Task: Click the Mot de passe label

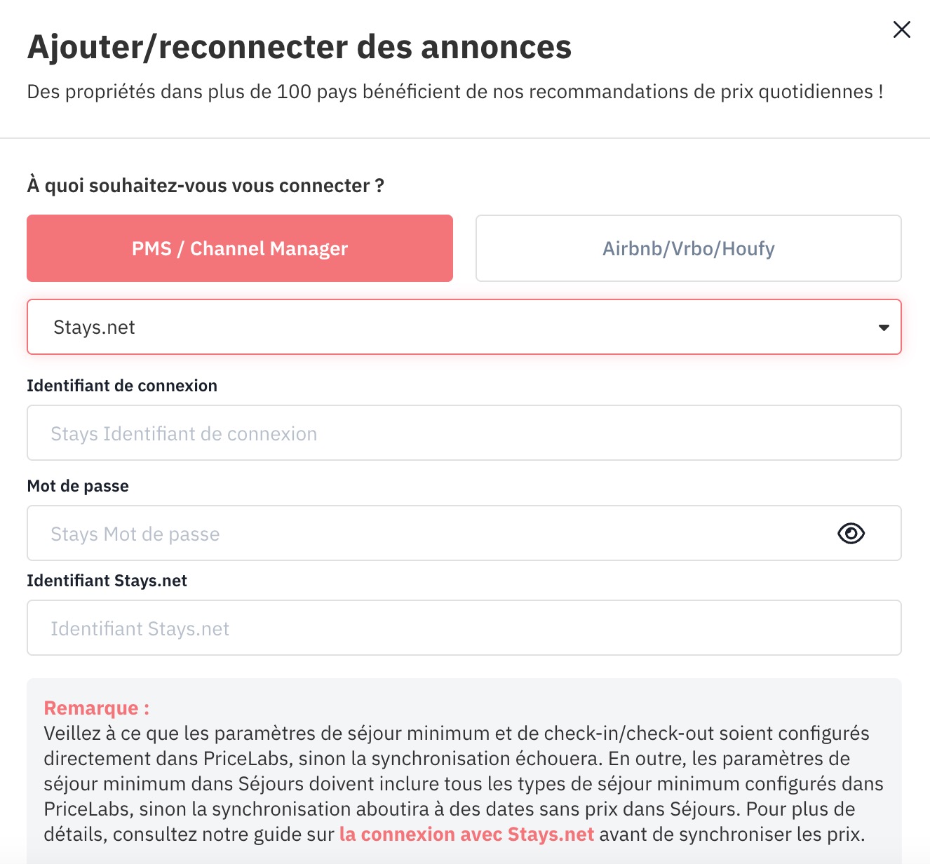Action: click(x=78, y=486)
